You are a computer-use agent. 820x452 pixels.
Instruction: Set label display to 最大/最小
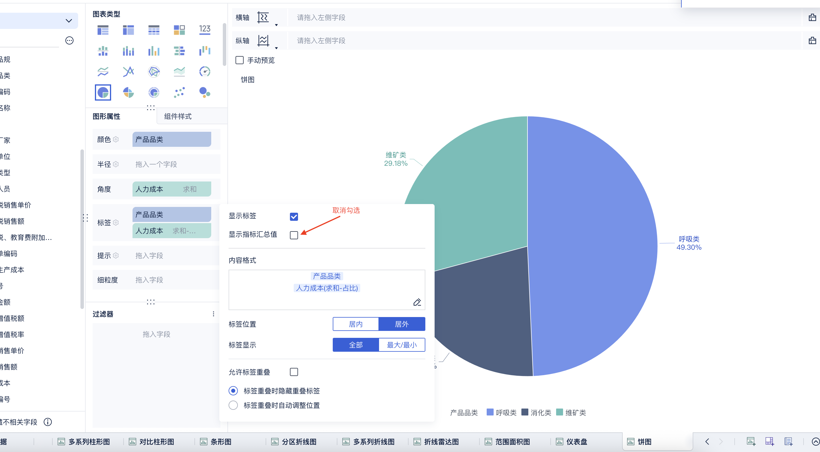pos(401,344)
